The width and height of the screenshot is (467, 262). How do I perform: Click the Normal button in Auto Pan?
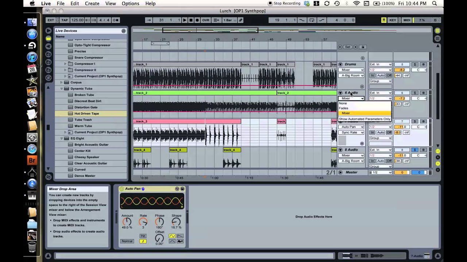pos(127,241)
